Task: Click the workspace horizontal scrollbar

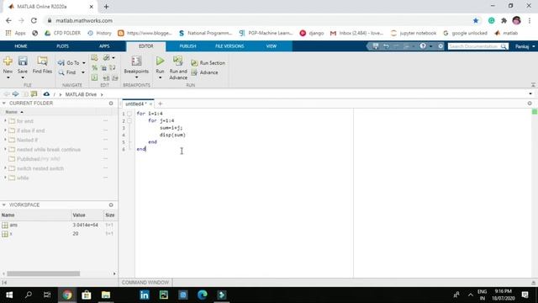Action: click(x=43, y=274)
